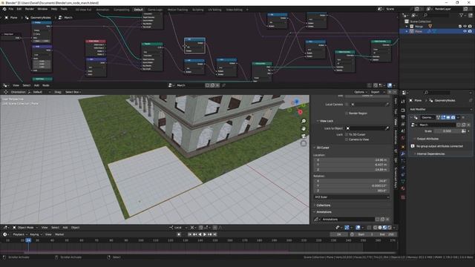Open the Orientation Default dropdown
The height and width of the screenshot is (267, 475).
tap(39, 92)
